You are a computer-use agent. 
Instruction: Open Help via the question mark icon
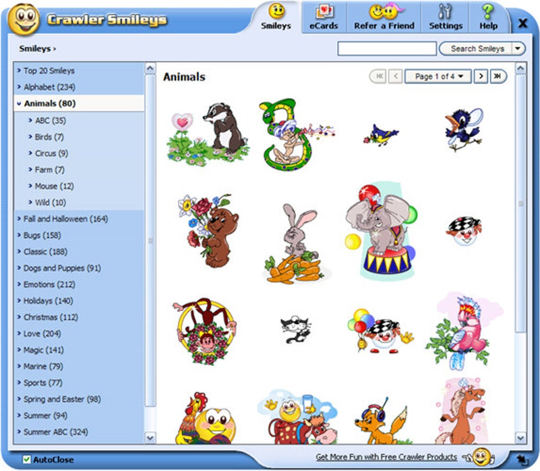tap(487, 12)
